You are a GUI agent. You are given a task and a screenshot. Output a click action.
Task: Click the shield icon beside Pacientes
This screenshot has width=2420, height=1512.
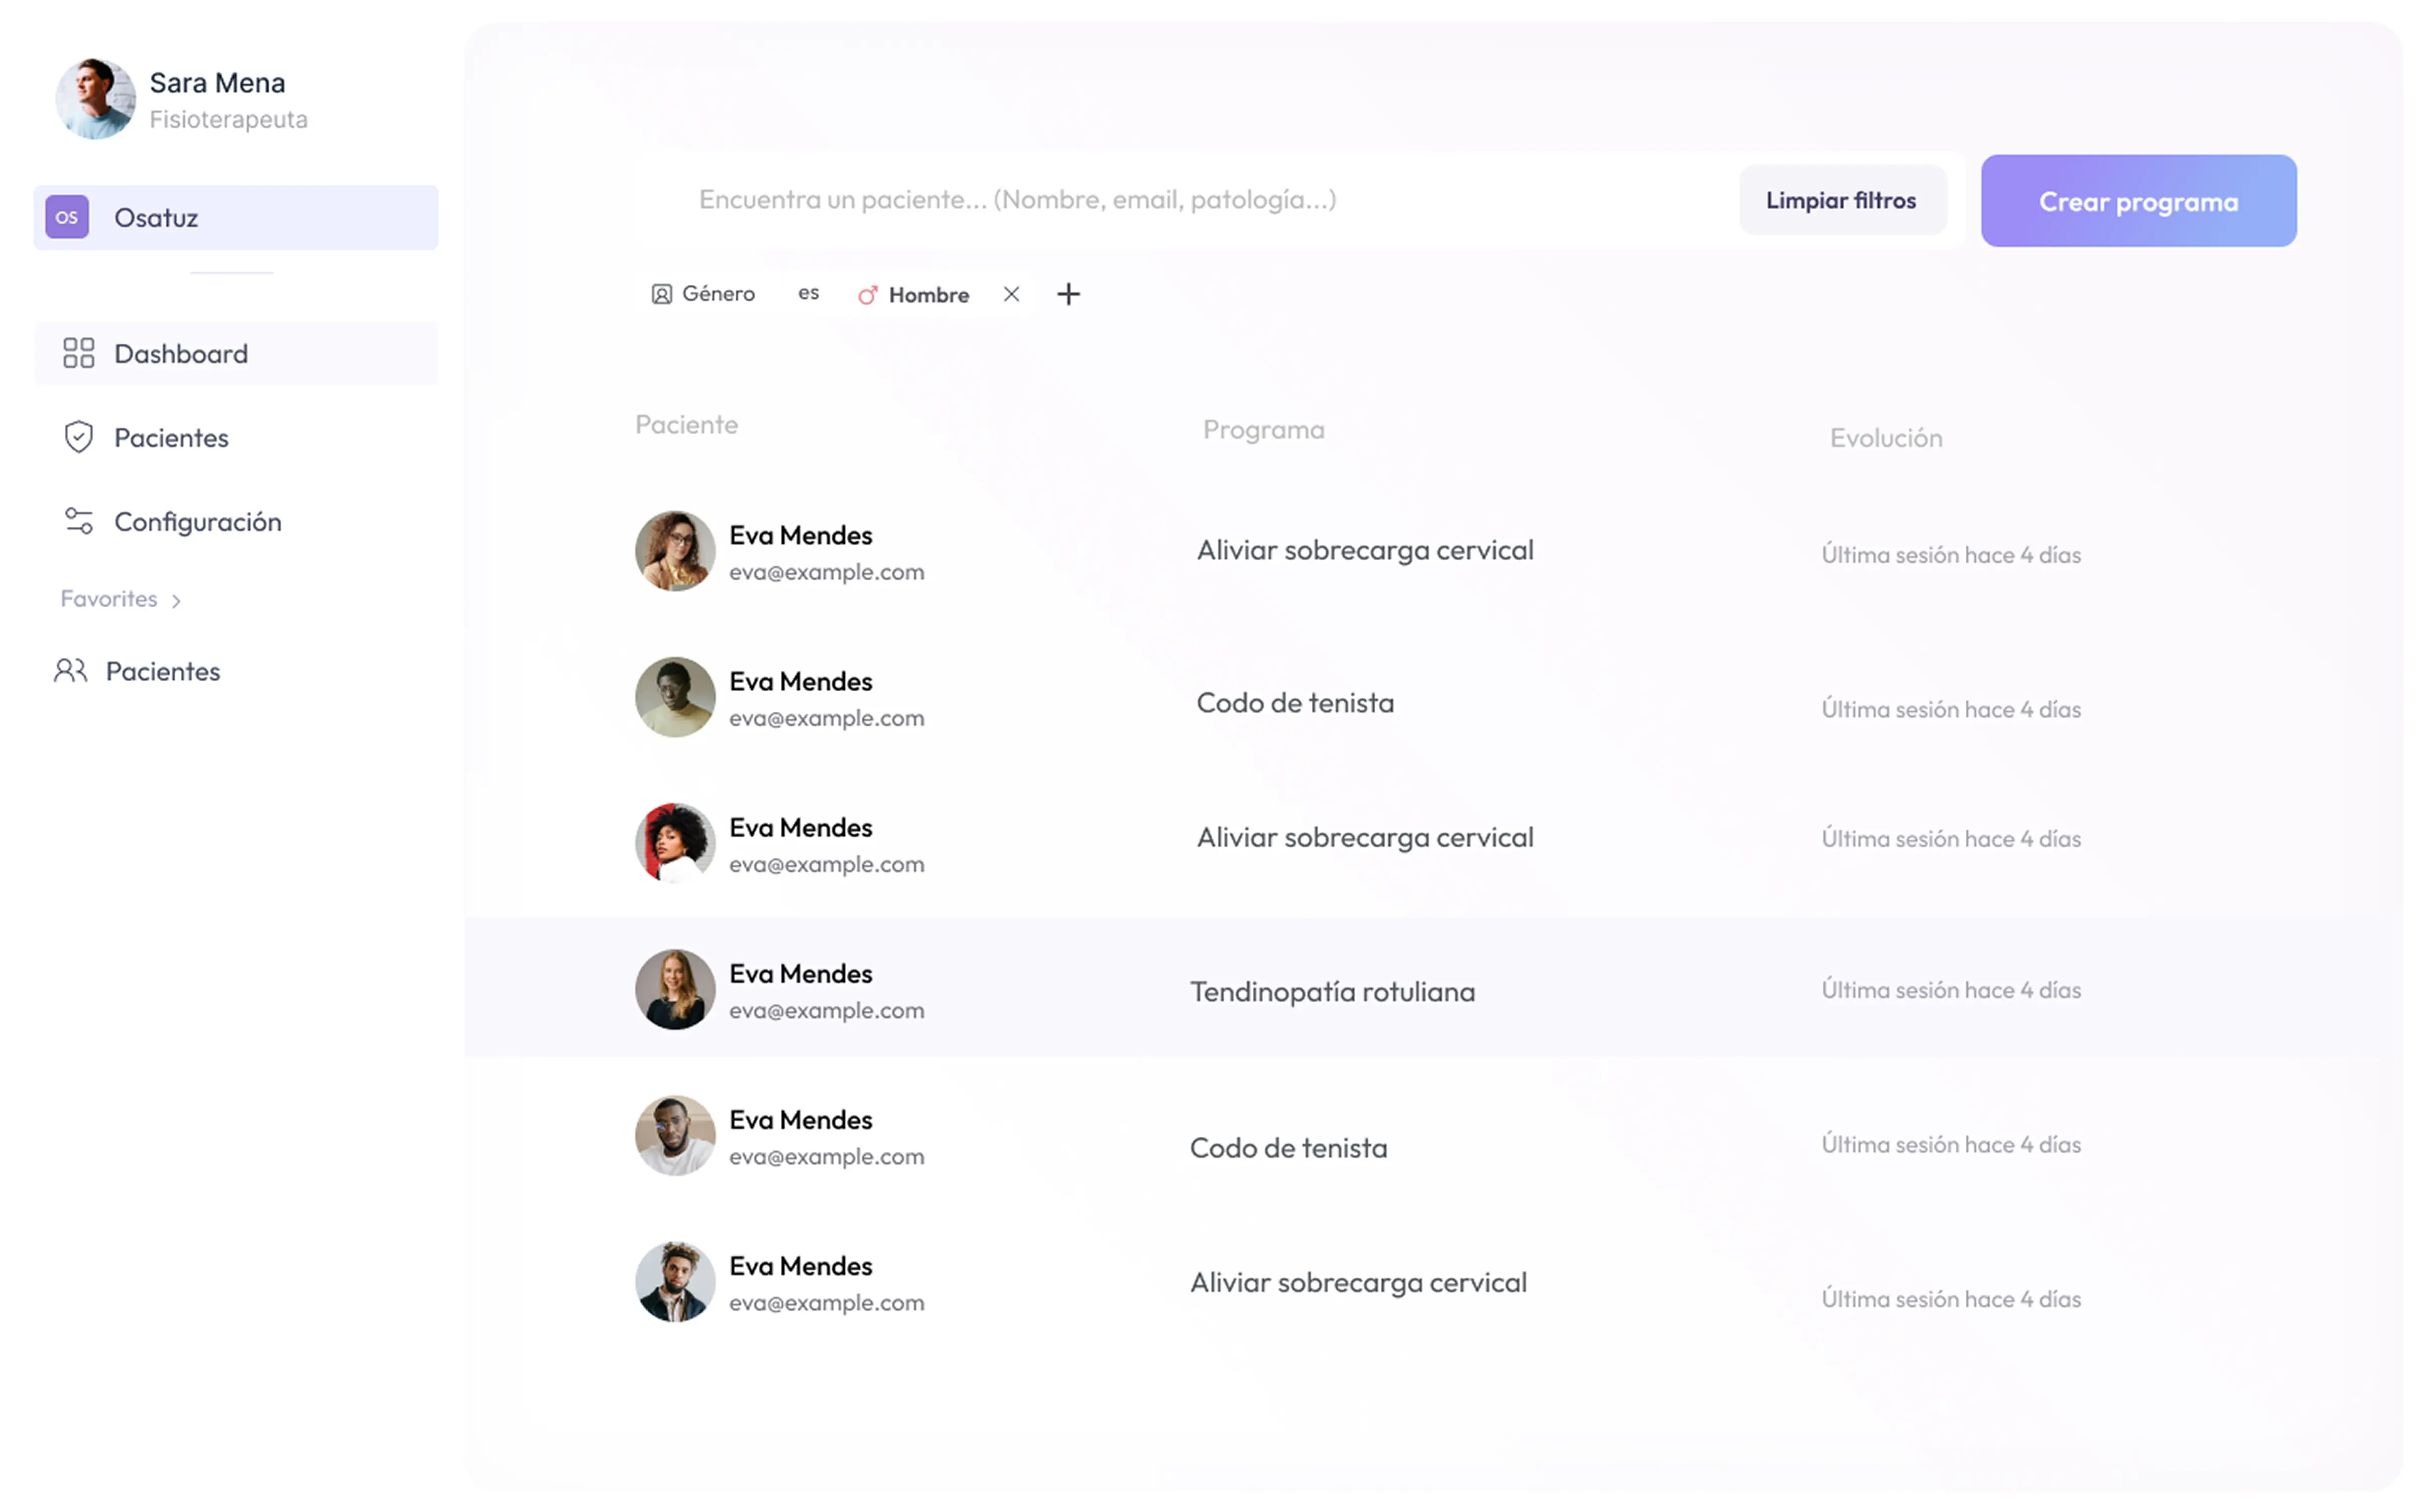(78, 437)
